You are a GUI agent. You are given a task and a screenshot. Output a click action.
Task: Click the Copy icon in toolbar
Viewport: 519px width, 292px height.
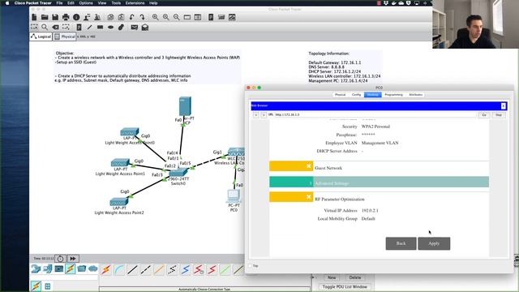pos(110,17)
